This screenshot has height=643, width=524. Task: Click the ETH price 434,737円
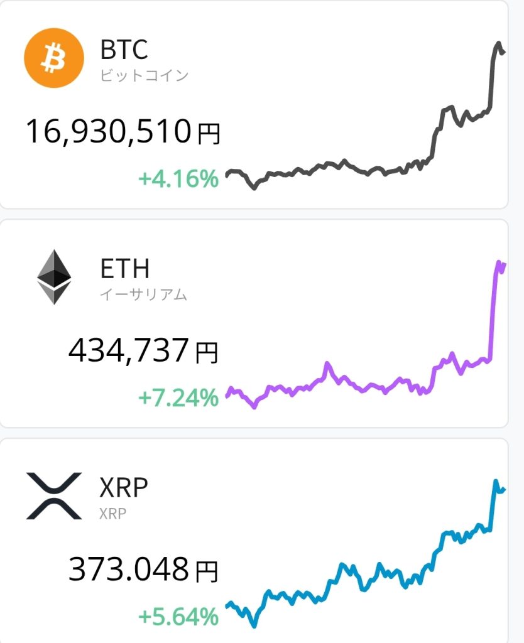pos(143,351)
